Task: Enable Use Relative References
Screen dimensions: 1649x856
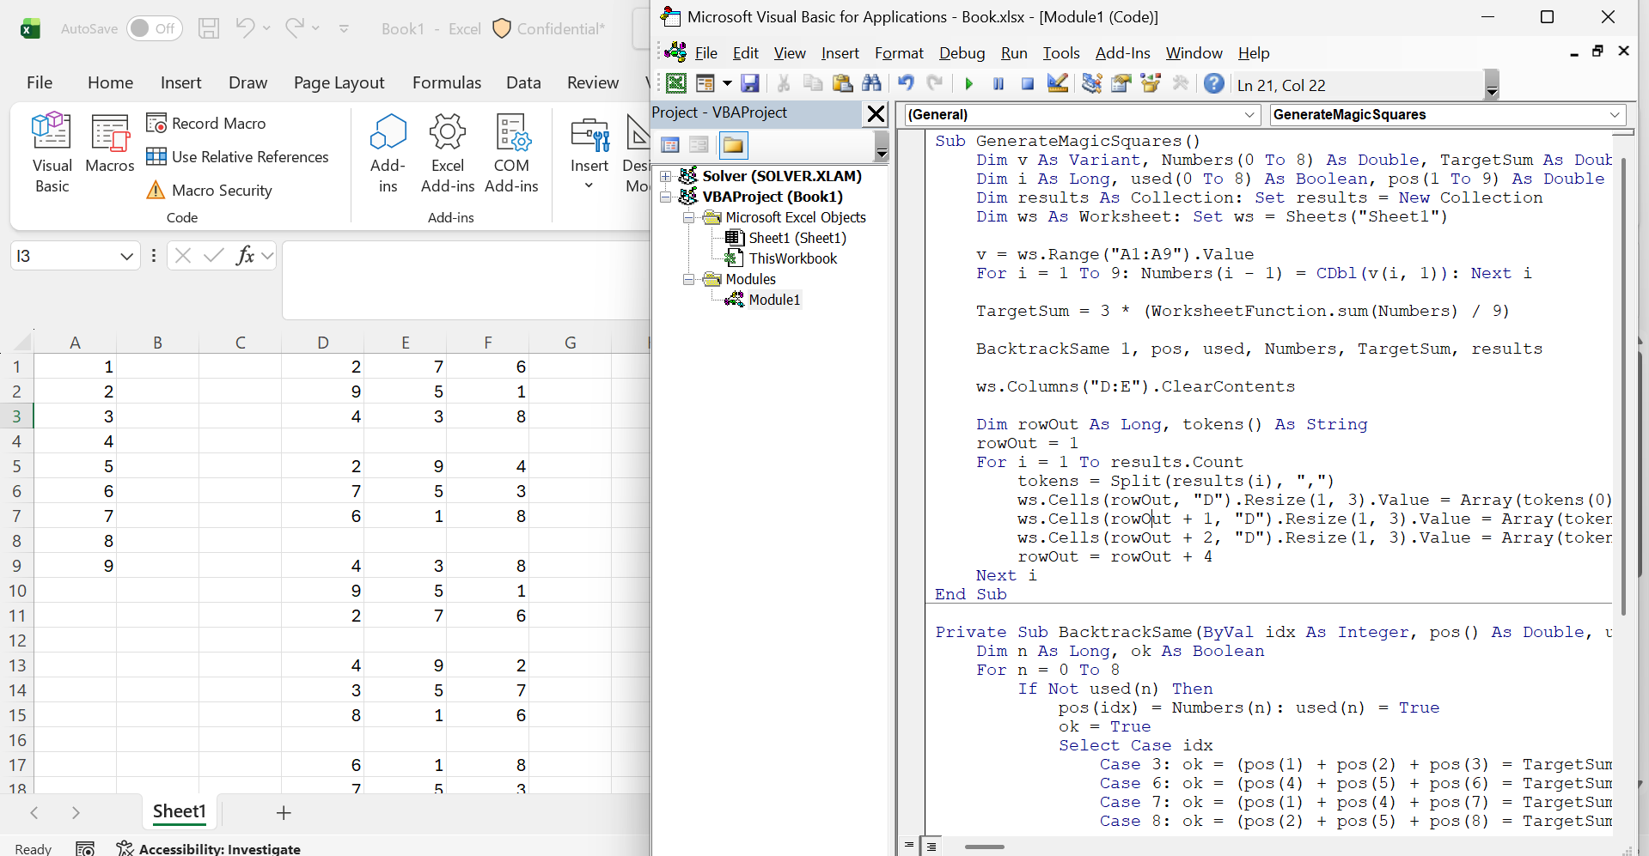Action: point(238,156)
